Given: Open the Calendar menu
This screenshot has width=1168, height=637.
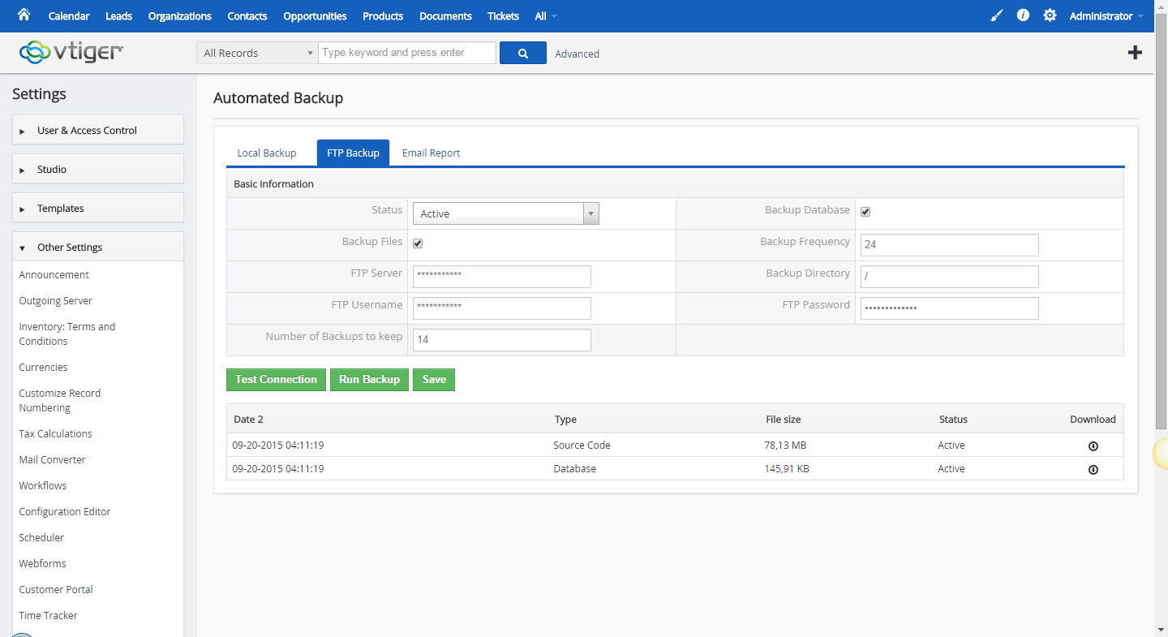Looking at the screenshot, I should pyautogui.click(x=69, y=16).
